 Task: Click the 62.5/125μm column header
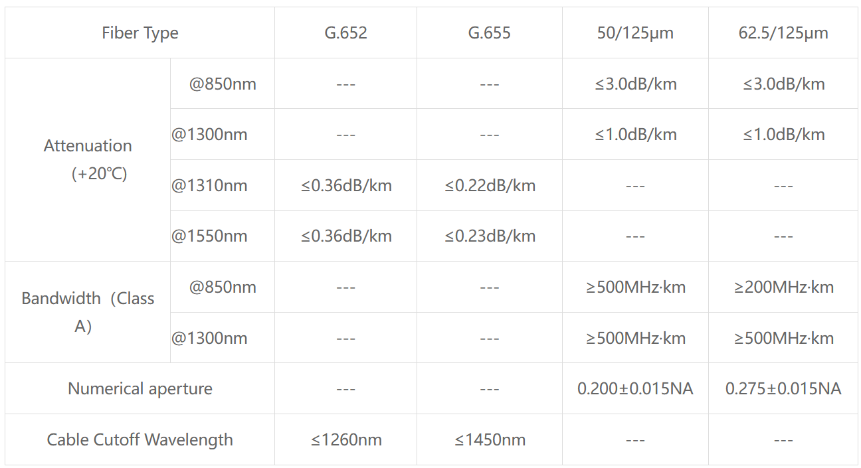(783, 33)
